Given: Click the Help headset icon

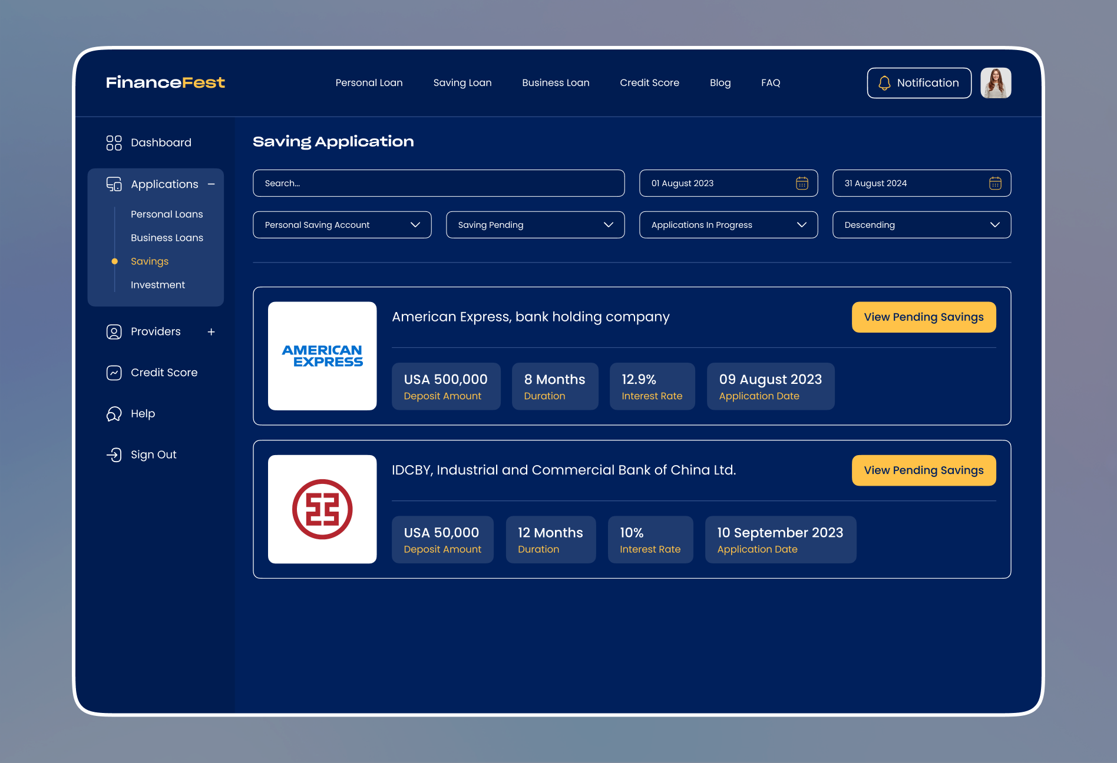Looking at the screenshot, I should point(114,414).
